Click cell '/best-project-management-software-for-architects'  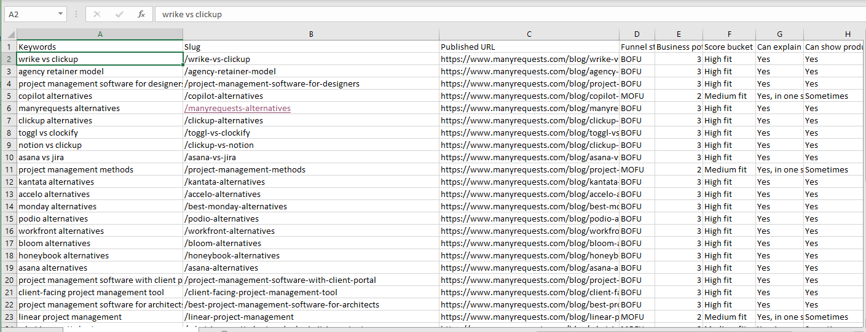(x=311, y=304)
